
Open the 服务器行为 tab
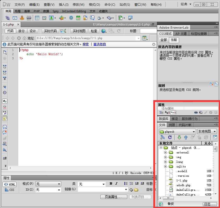(190, 119)
